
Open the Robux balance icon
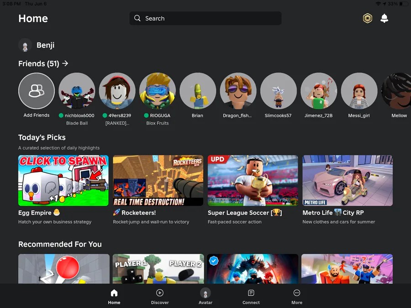[x=368, y=18]
